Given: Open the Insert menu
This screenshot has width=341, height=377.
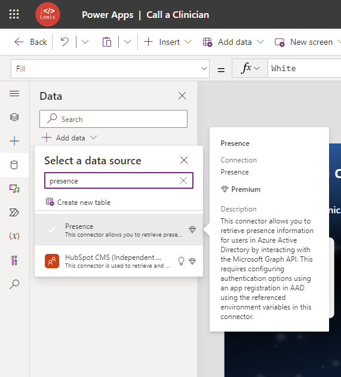Looking at the screenshot, I should point(168,42).
